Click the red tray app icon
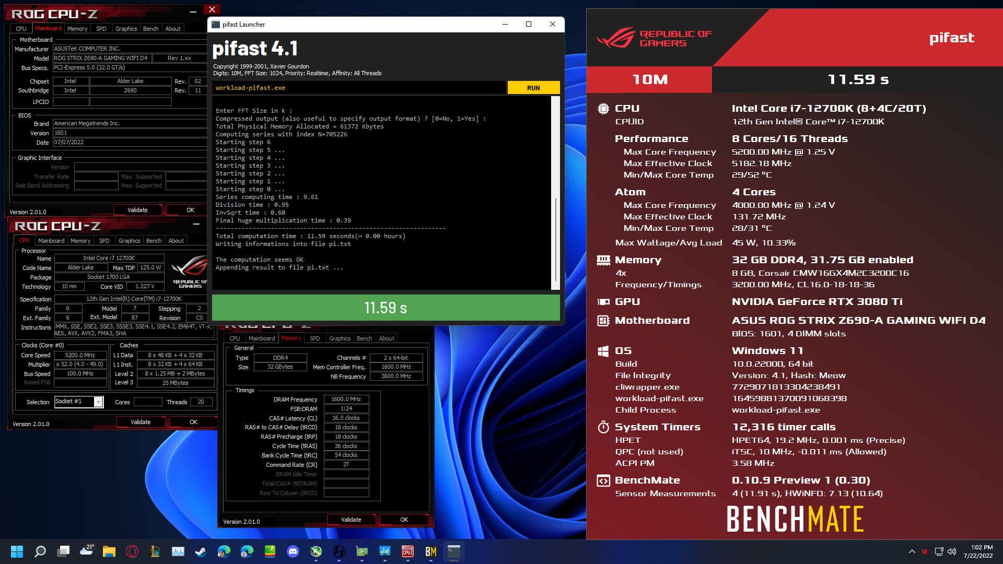The width and height of the screenshot is (1003, 564). (925, 551)
